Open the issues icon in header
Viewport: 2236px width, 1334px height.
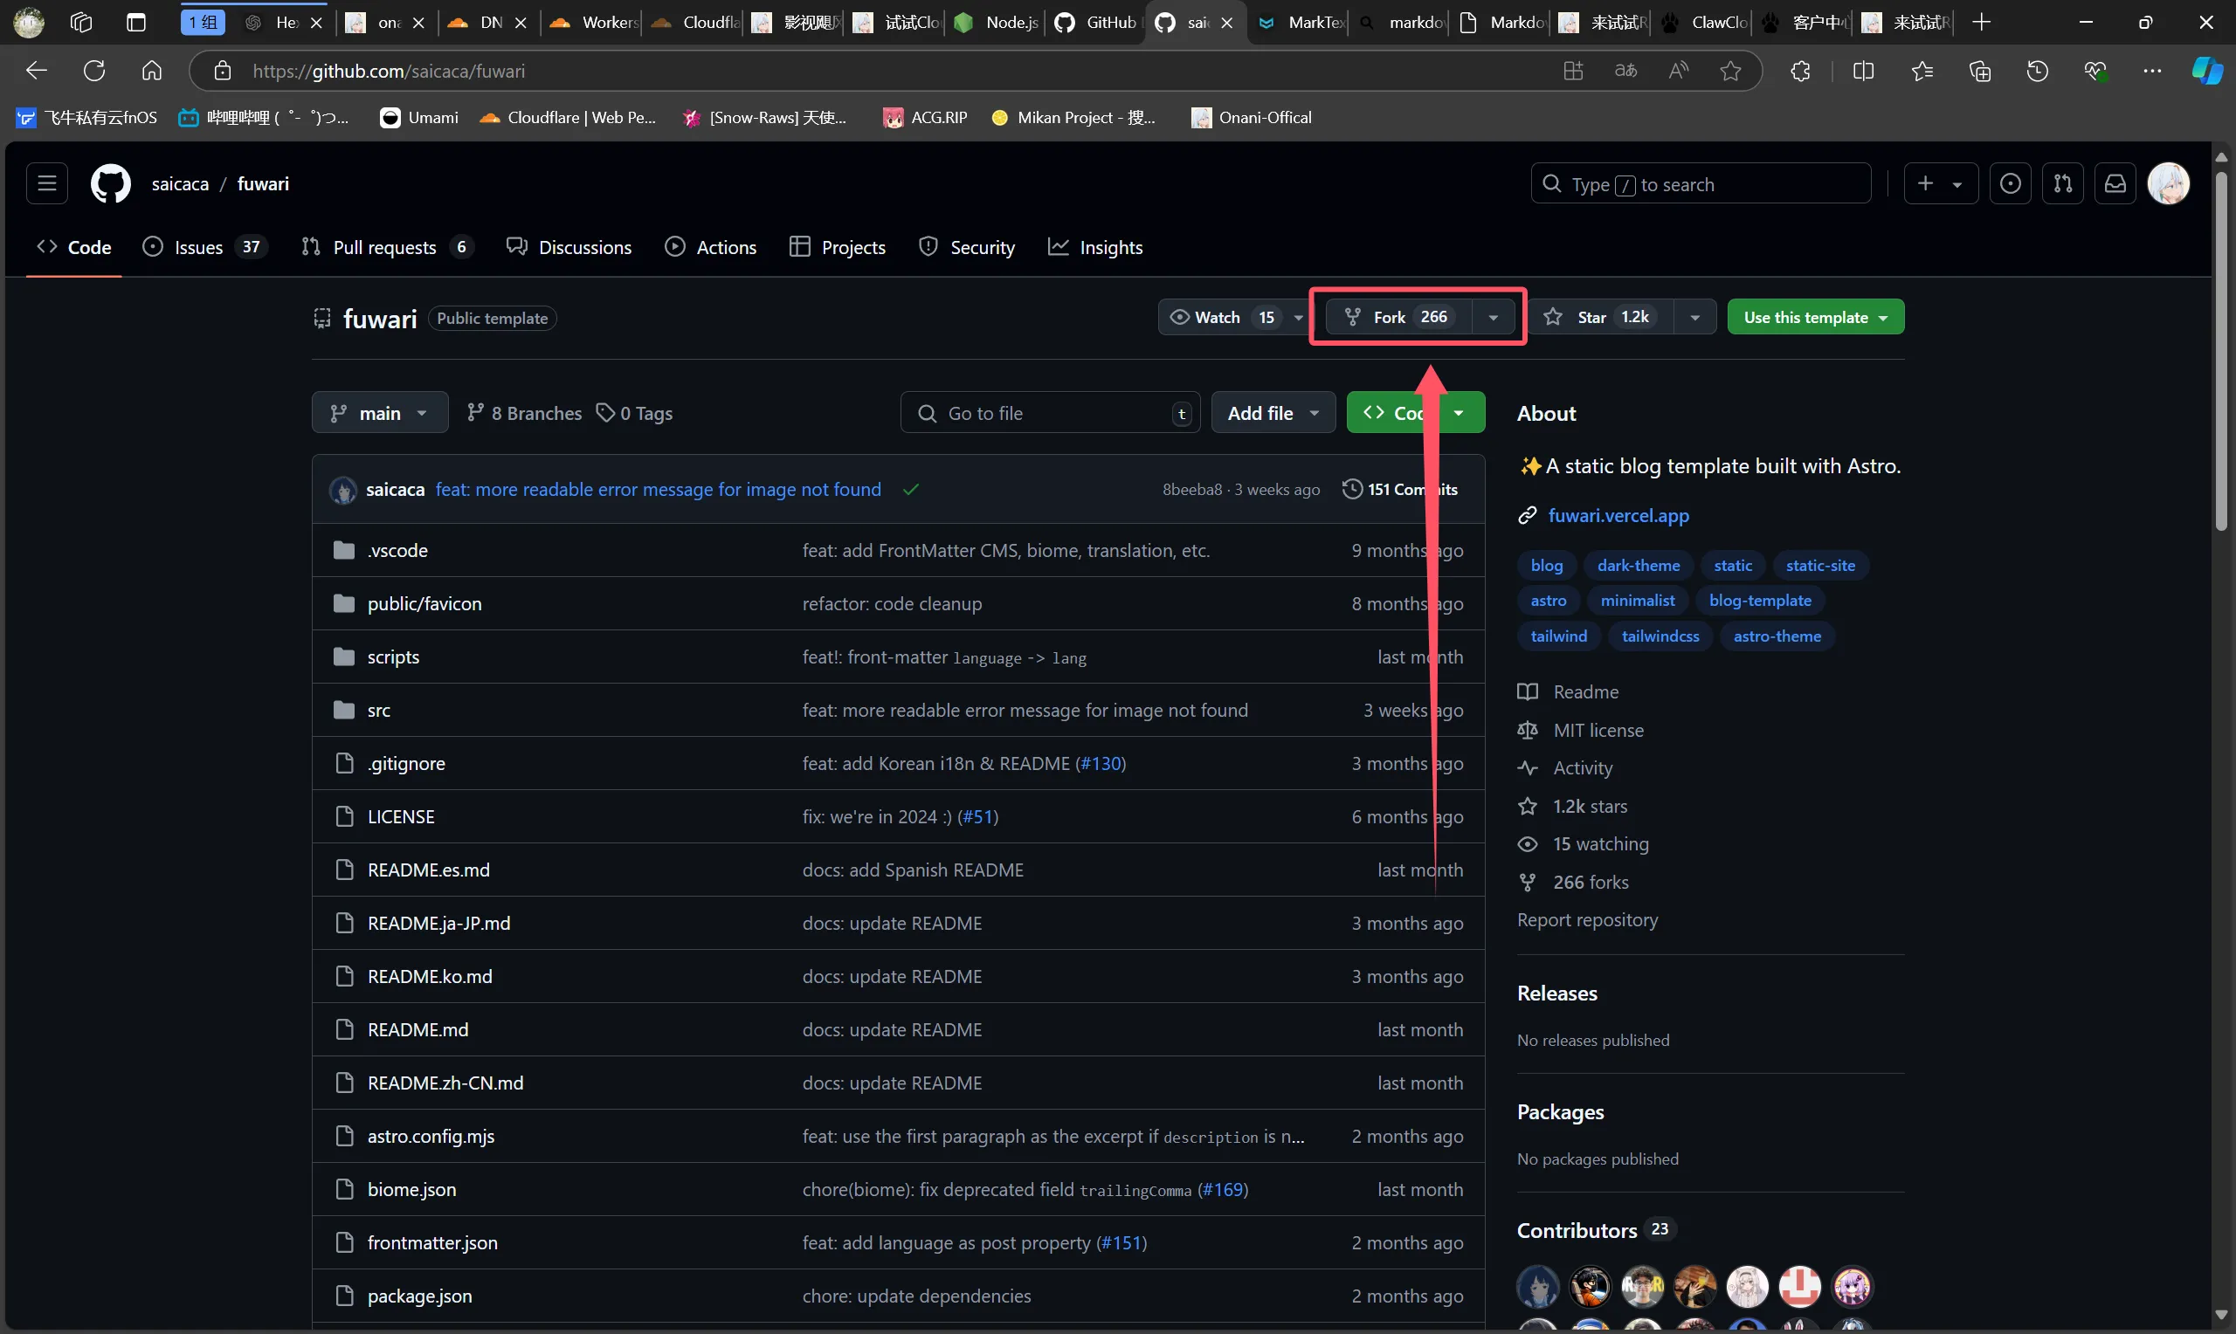[x=2011, y=183]
